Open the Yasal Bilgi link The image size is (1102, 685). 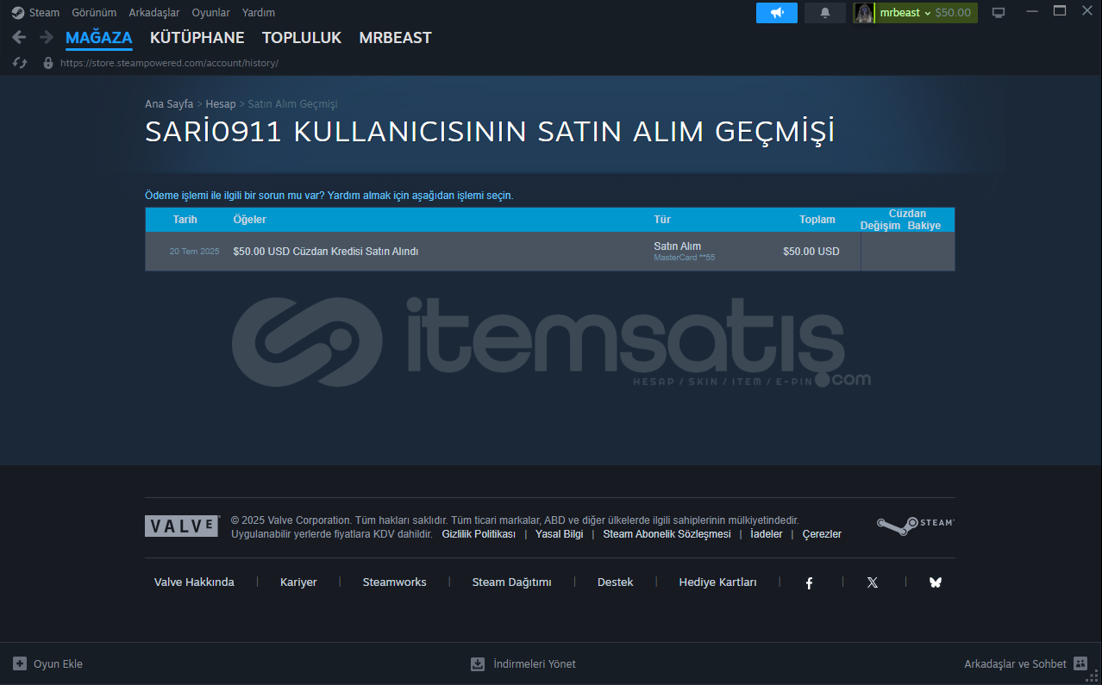[560, 534]
